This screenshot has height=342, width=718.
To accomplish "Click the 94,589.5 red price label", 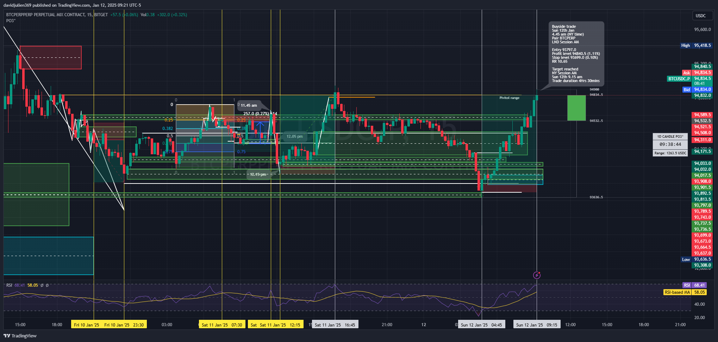I will (702, 115).
